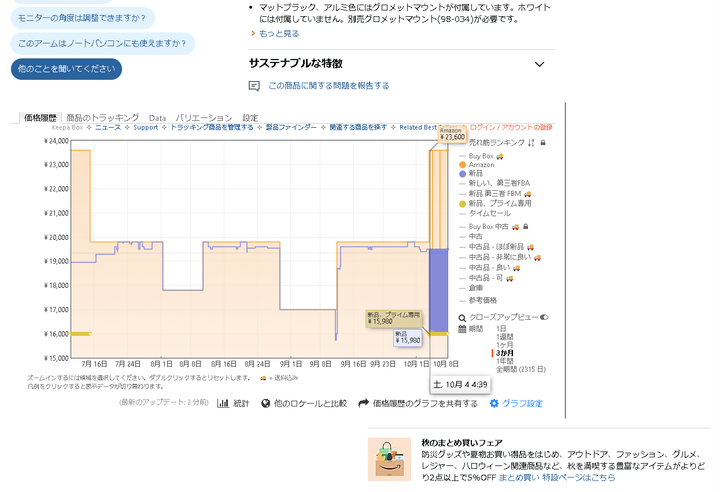Open graph settings via the gear icon
The width and height of the screenshot is (720, 492).
[x=494, y=404]
